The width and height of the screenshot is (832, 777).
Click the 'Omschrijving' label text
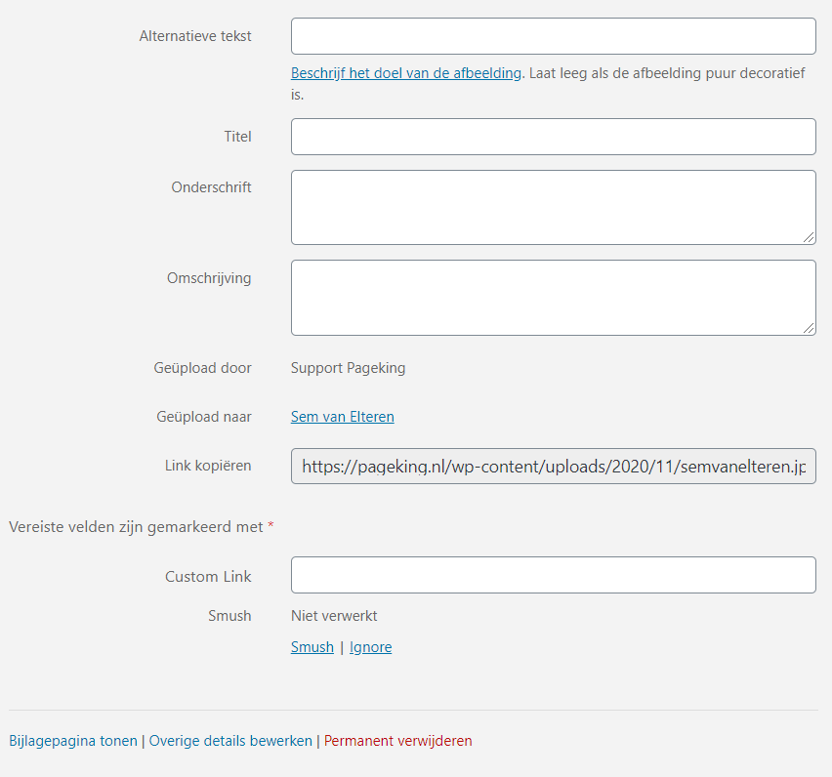[x=209, y=278]
